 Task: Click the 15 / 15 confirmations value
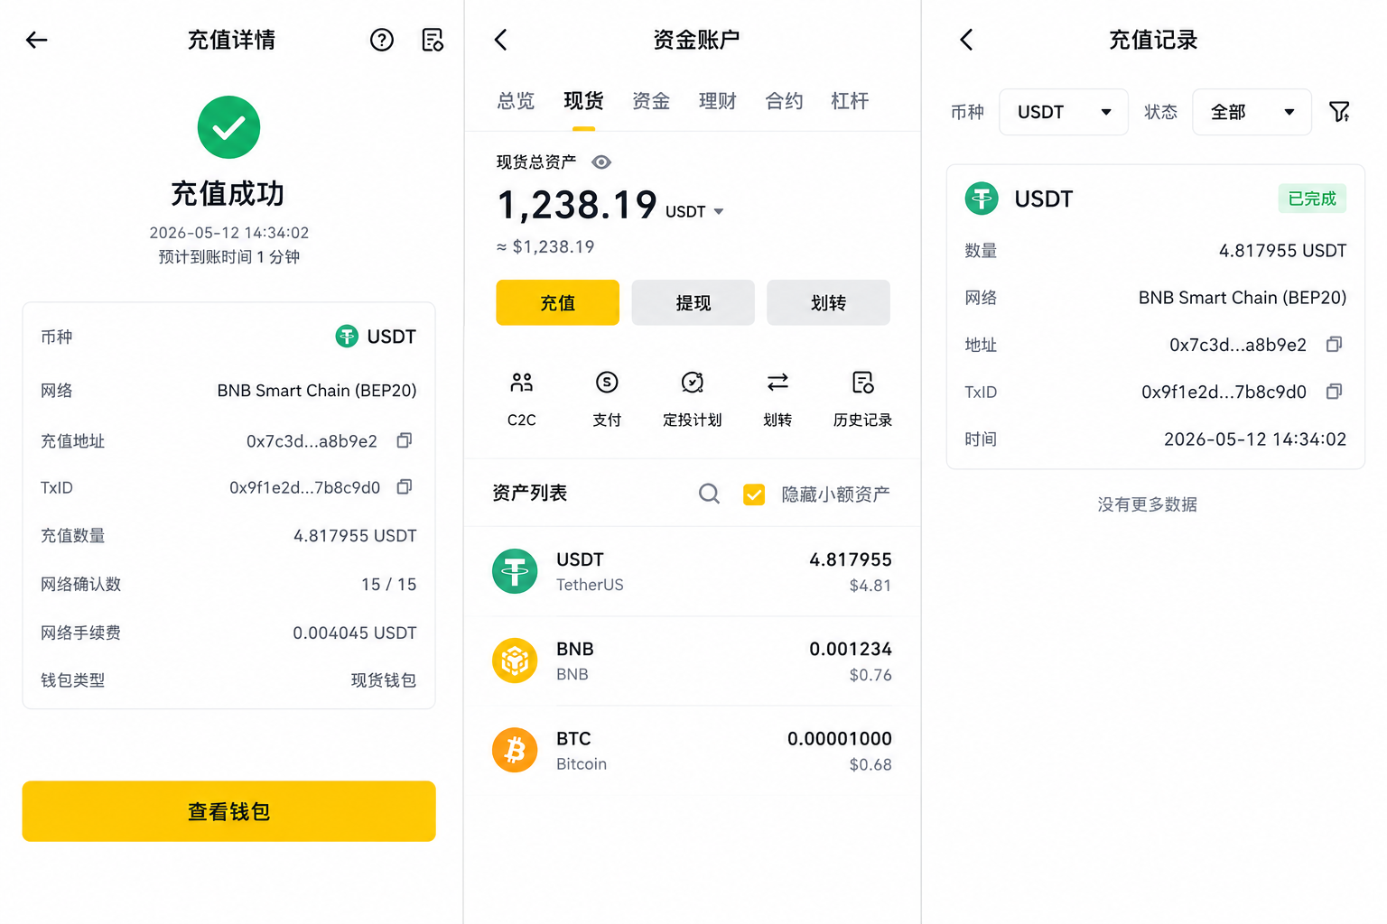click(x=389, y=585)
